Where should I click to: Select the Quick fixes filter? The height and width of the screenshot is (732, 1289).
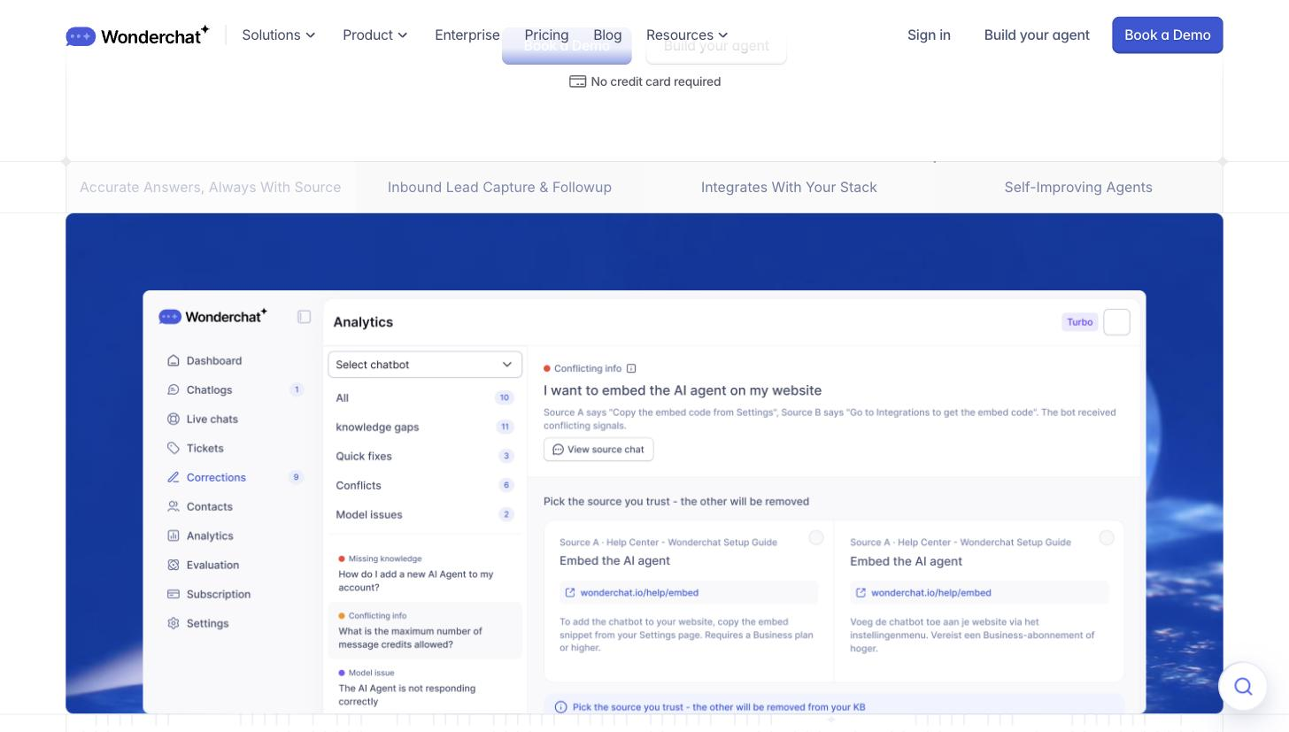click(425, 457)
